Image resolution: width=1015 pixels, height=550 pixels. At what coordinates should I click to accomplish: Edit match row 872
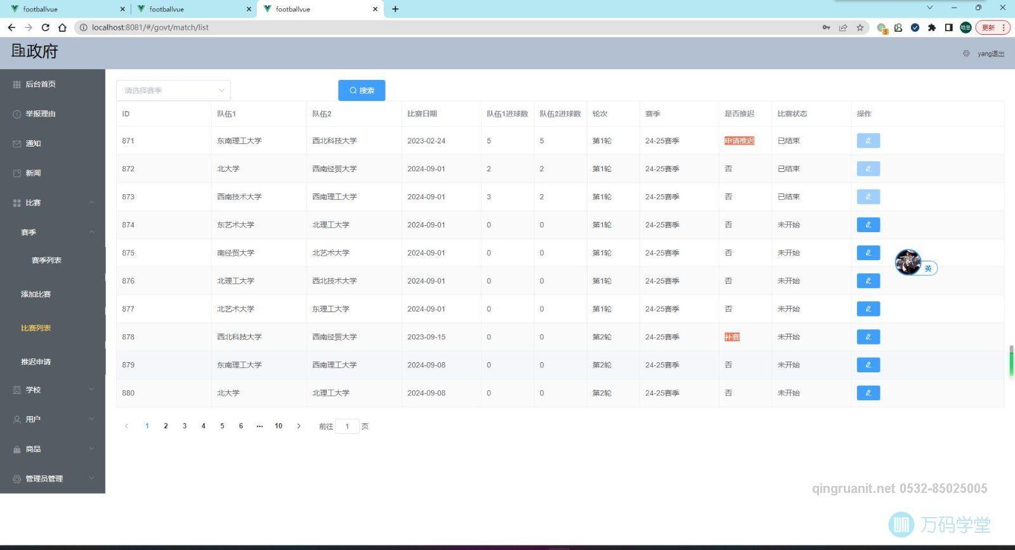[x=868, y=169]
